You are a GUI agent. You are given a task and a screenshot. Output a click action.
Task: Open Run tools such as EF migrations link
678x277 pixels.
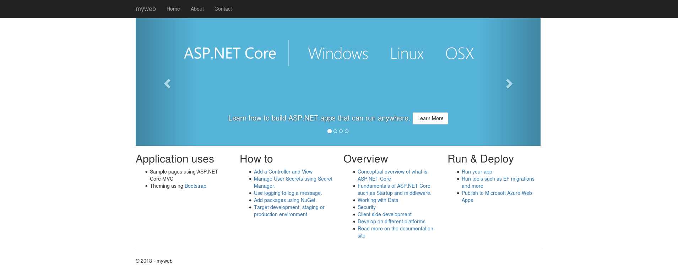click(498, 182)
